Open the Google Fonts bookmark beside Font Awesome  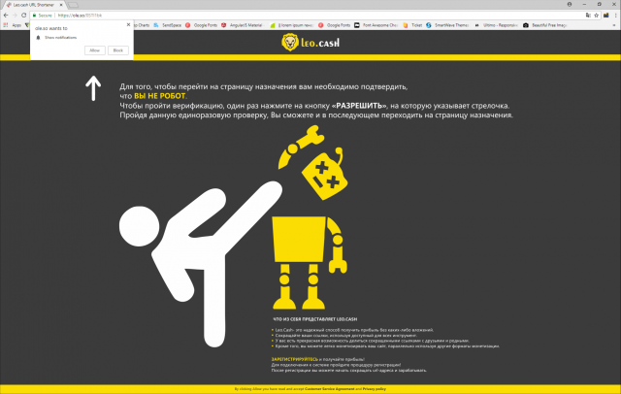335,25
